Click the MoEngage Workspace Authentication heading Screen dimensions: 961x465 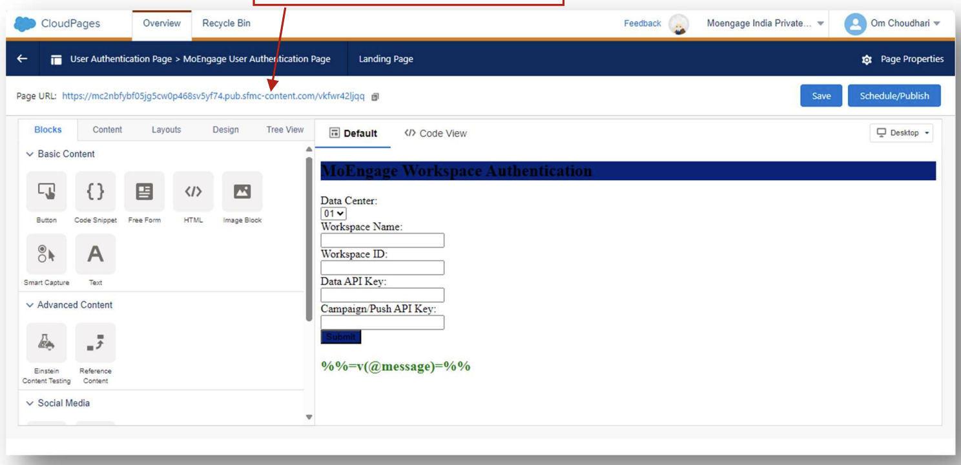click(x=456, y=171)
